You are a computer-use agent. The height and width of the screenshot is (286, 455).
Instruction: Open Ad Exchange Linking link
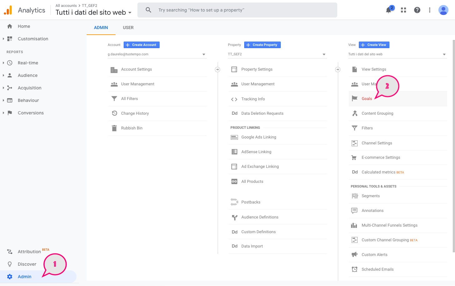(260, 167)
